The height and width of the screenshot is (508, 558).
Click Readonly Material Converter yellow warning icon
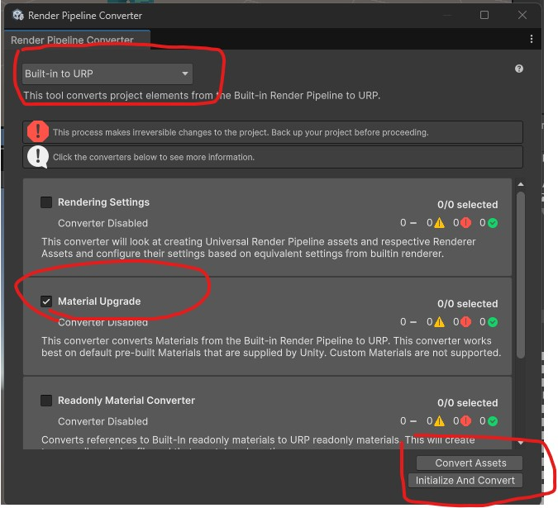(x=440, y=421)
